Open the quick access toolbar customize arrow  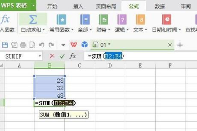point(63,45)
